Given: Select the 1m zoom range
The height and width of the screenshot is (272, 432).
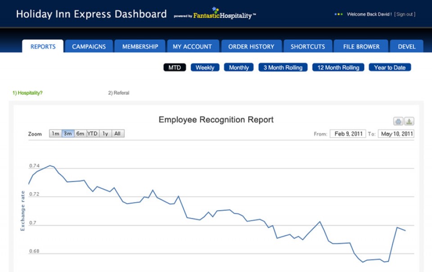Looking at the screenshot, I should coord(55,134).
